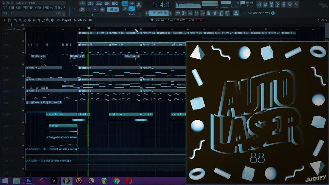Pause playback with the pause button
Screen dimensions: 329x185
pyautogui.click(x=88, y=10)
